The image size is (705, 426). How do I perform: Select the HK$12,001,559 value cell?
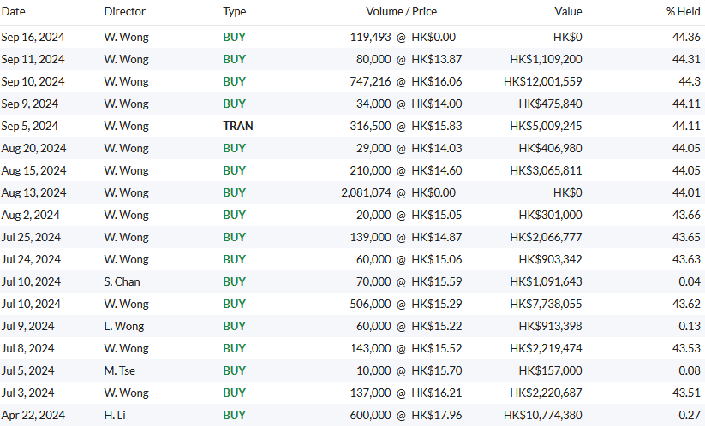pyautogui.click(x=542, y=81)
